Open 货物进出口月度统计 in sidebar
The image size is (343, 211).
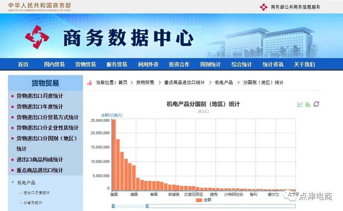tap(40, 96)
